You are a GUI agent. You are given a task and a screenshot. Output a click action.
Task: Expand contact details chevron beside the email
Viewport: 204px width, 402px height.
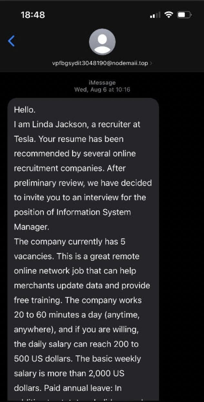pos(151,63)
